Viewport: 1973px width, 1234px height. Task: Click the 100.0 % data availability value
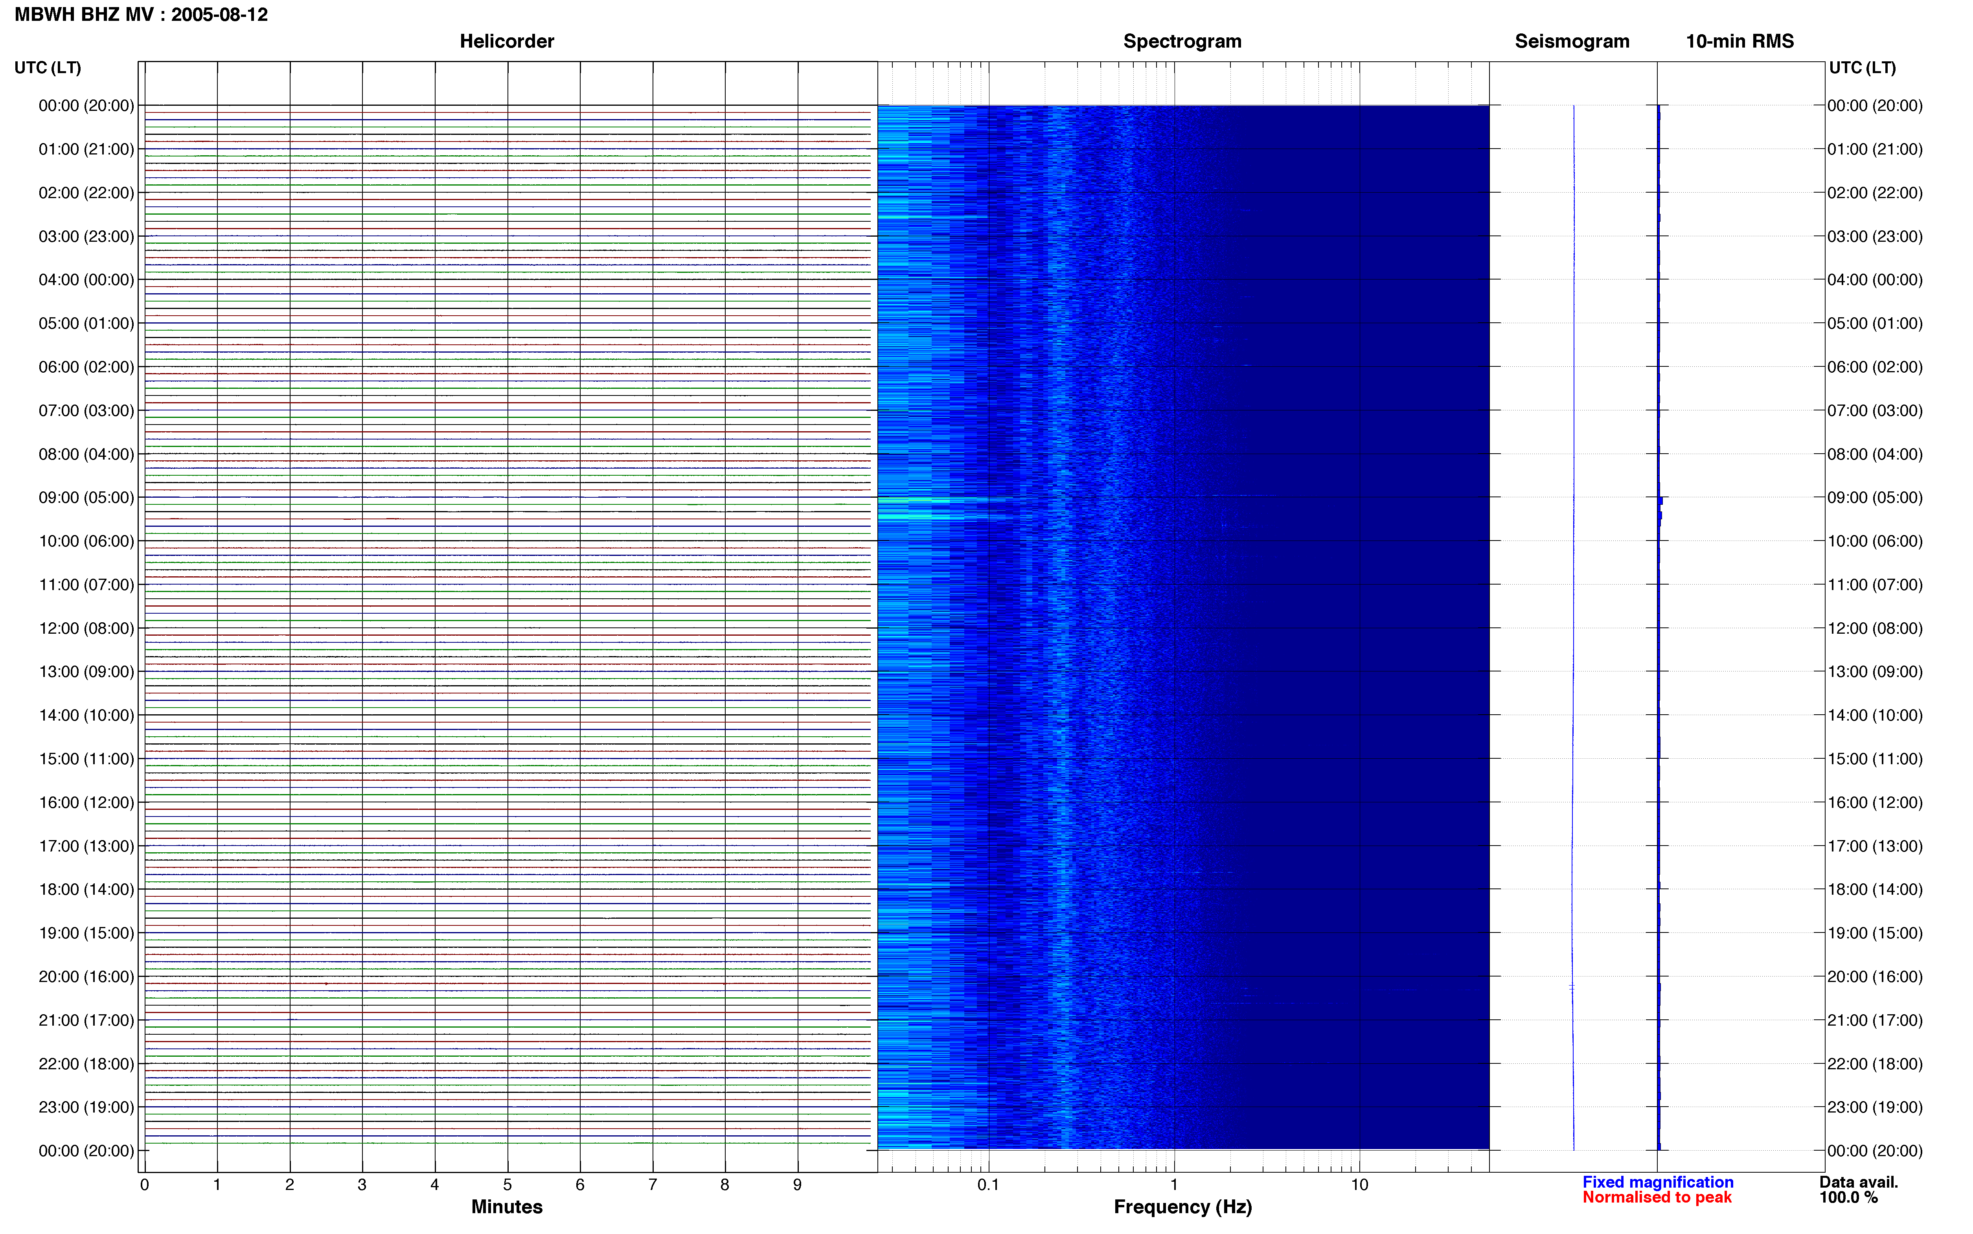[x=1848, y=1197]
